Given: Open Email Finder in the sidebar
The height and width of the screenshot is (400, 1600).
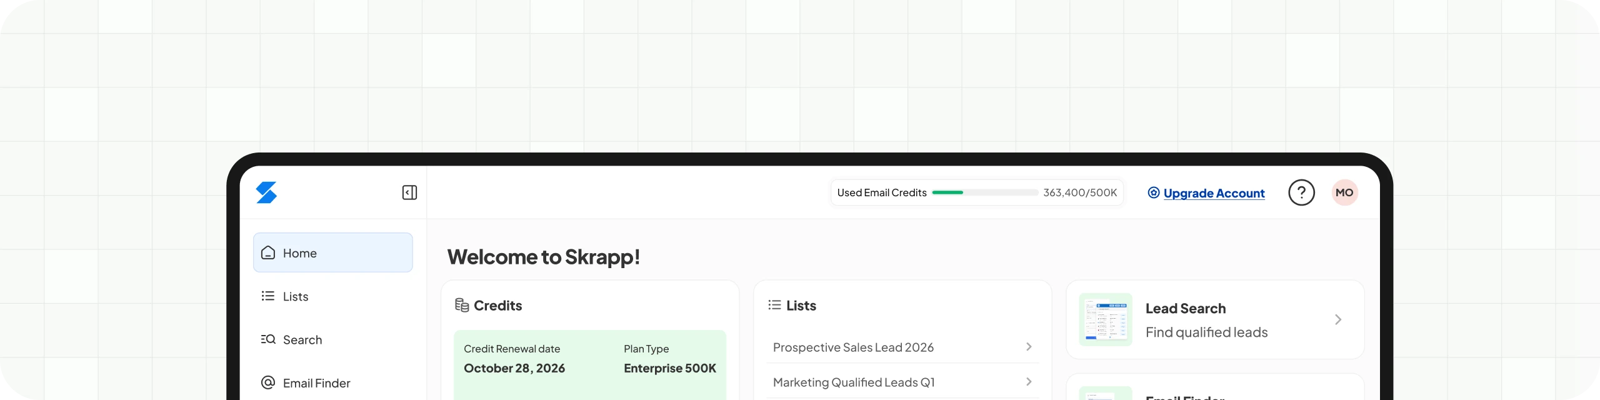Looking at the screenshot, I should (332, 382).
